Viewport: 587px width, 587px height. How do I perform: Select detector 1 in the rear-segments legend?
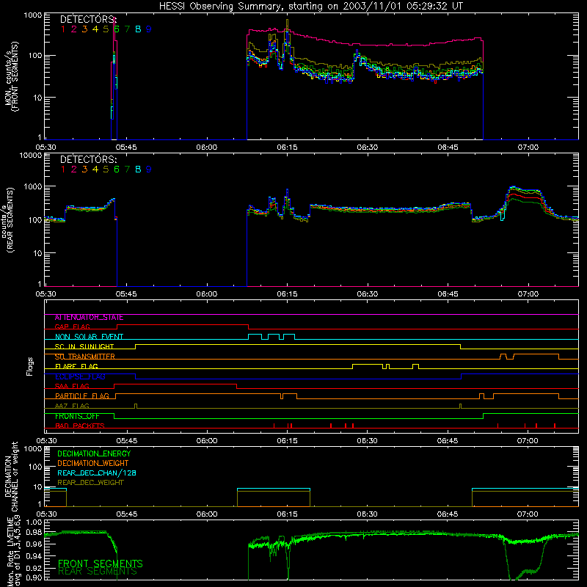[63, 169]
